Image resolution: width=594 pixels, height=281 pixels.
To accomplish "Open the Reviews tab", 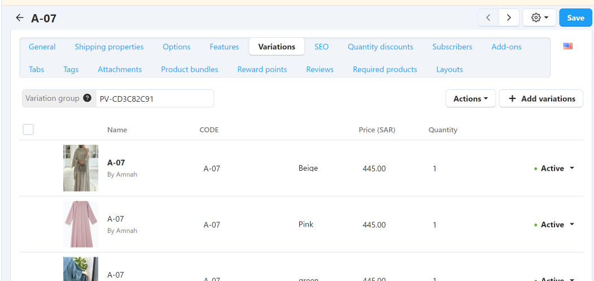I will 320,70.
